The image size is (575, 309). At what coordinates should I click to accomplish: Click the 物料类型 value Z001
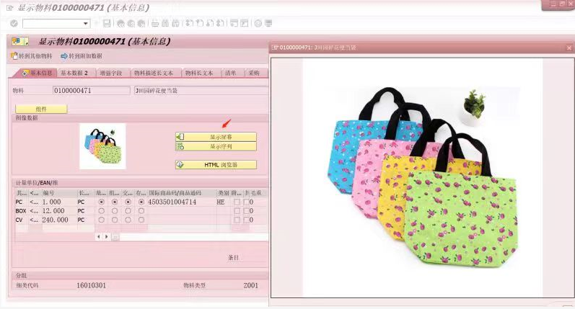coord(251,285)
